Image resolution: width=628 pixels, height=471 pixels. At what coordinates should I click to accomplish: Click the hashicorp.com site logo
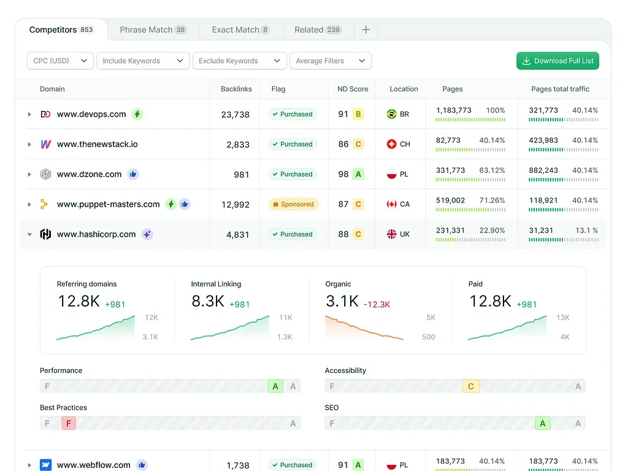(45, 234)
